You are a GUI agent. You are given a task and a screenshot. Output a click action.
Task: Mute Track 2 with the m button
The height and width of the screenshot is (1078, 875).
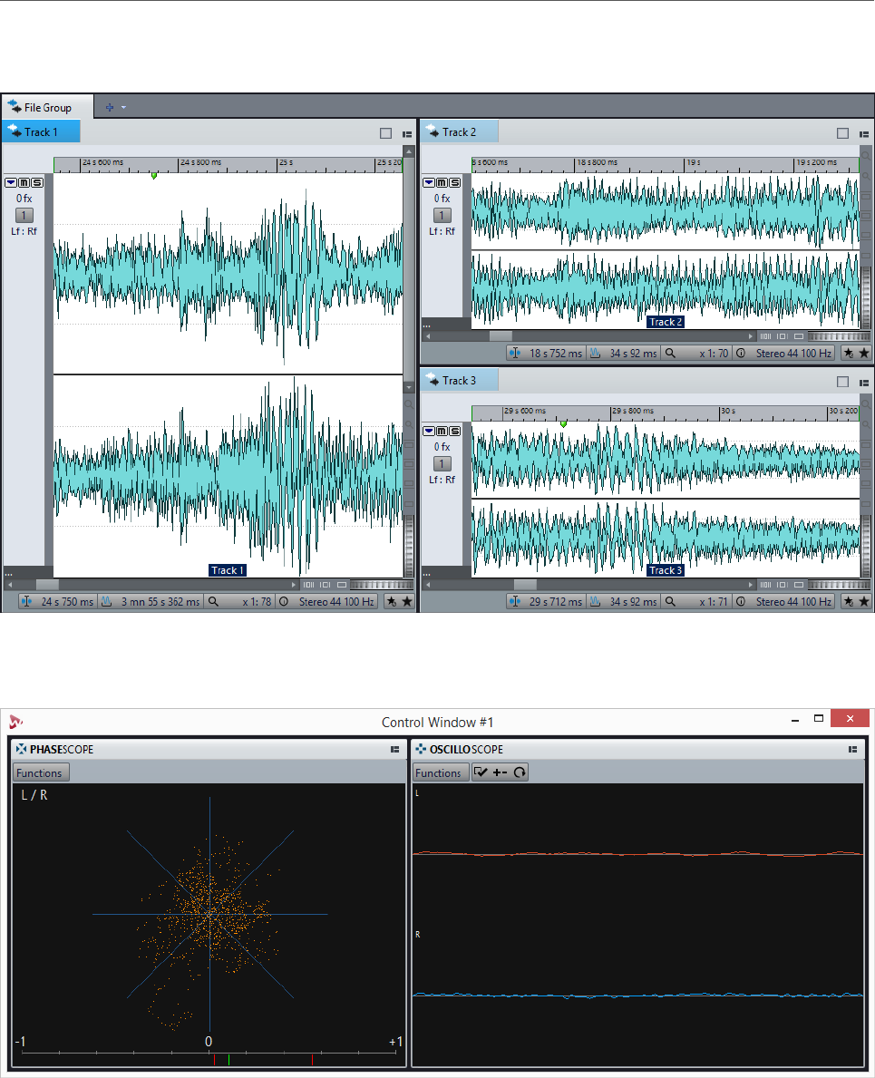[442, 182]
